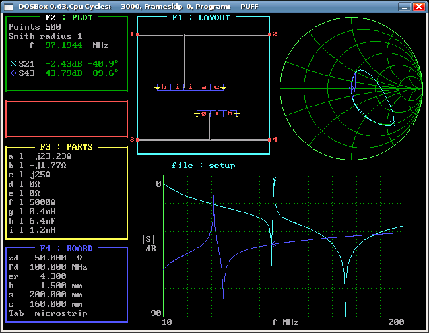The width and height of the screenshot is (429, 333).
Task: Click ground symbol right of component c
Action: click(x=224, y=88)
